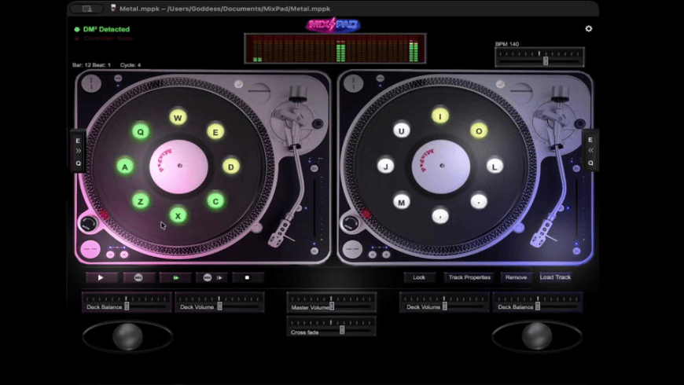Trigger the C pad on left deck
This screenshot has width=684, height=385.
[x=215, y=201]
